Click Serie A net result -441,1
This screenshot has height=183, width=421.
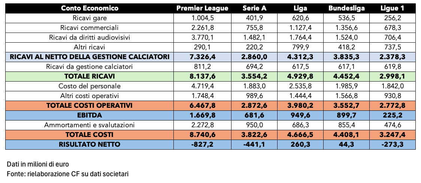[254, 144]
